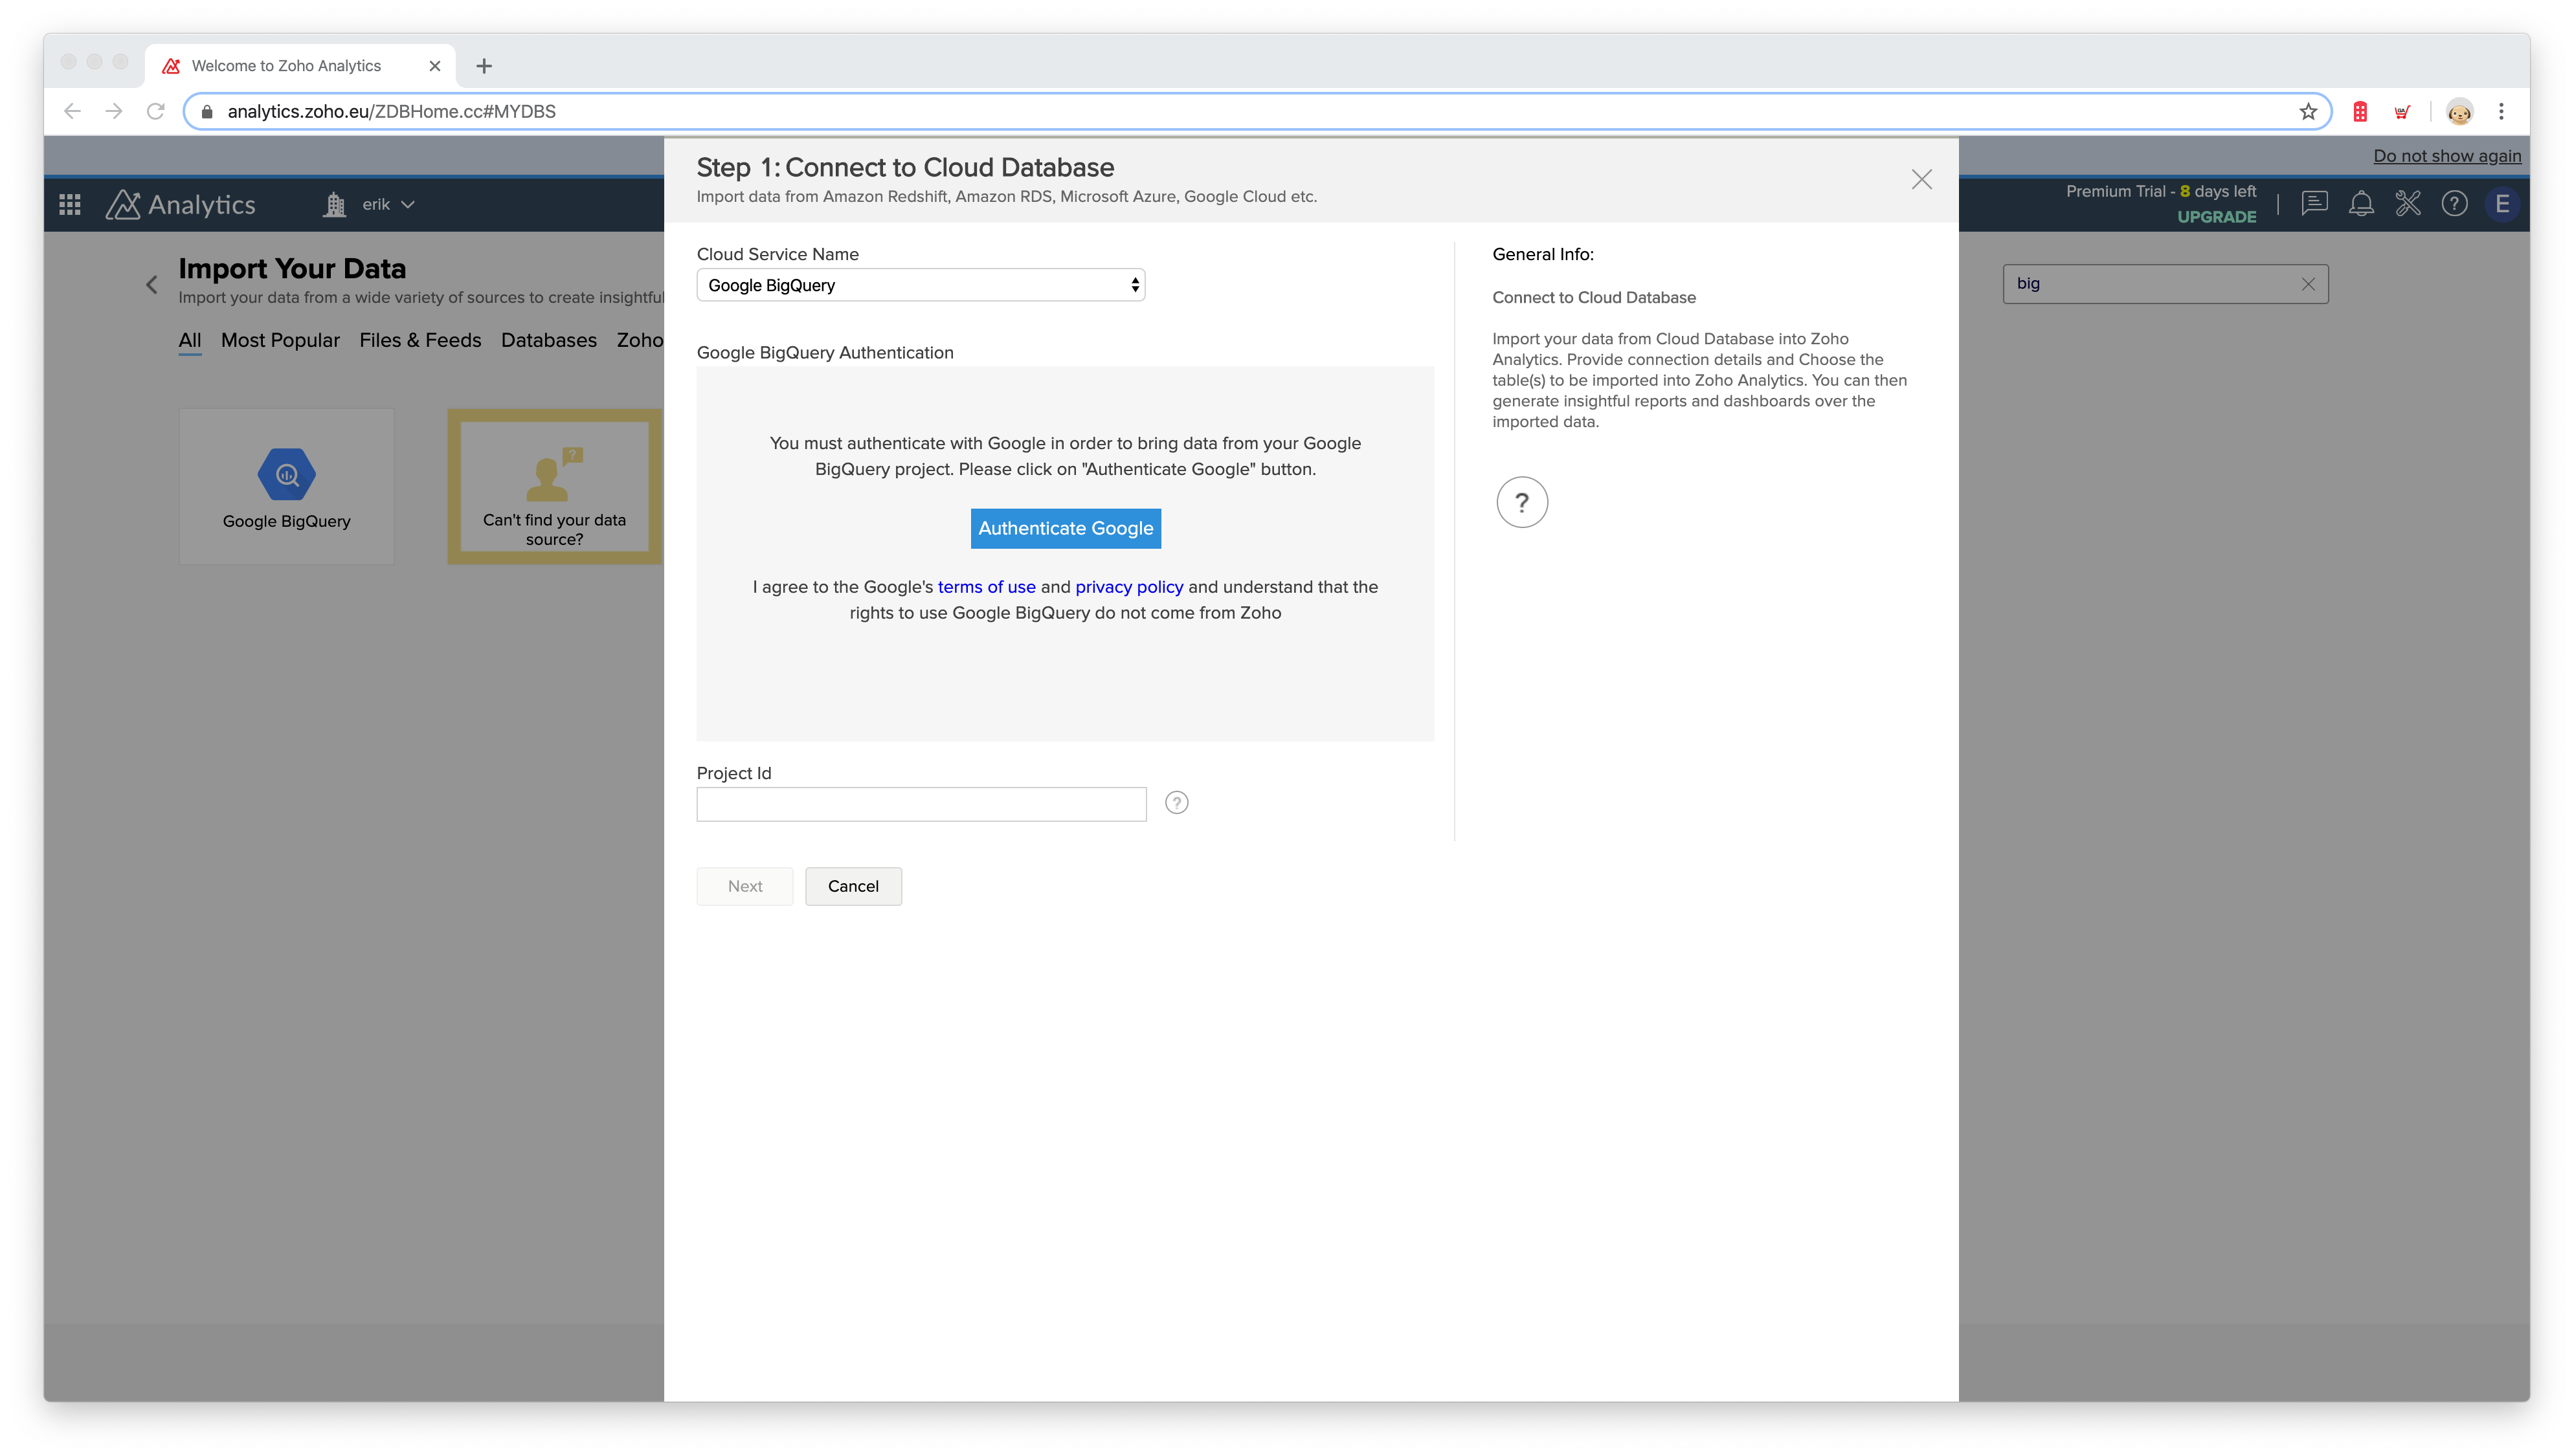Open the E user profile avatar
Viewport: 2574px width, 1456px height.
[2501, 204]
